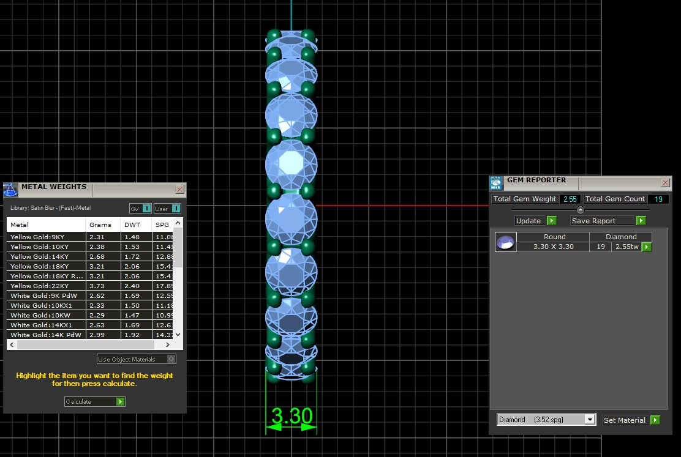Click the round diamond gem thumbnail
The image size is (681, 457).
pos(505,242)
